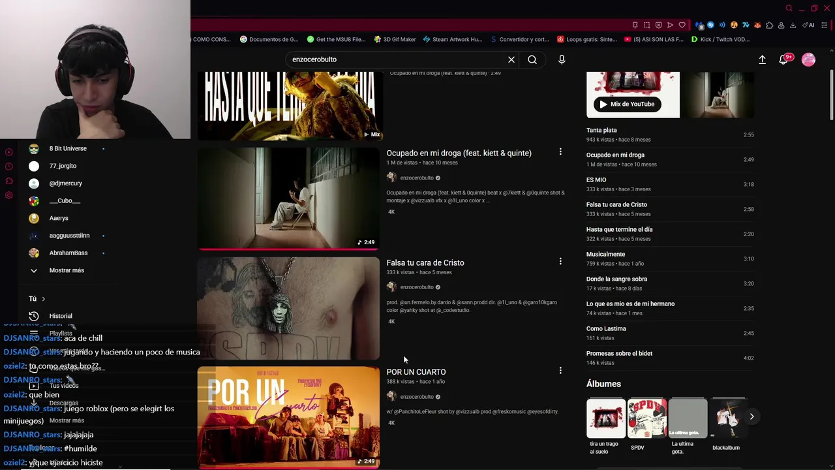Viewport: 835px width, 470px height.
Task: Open the Opera sidebar player icon
Action: click(x=8, y=152)
